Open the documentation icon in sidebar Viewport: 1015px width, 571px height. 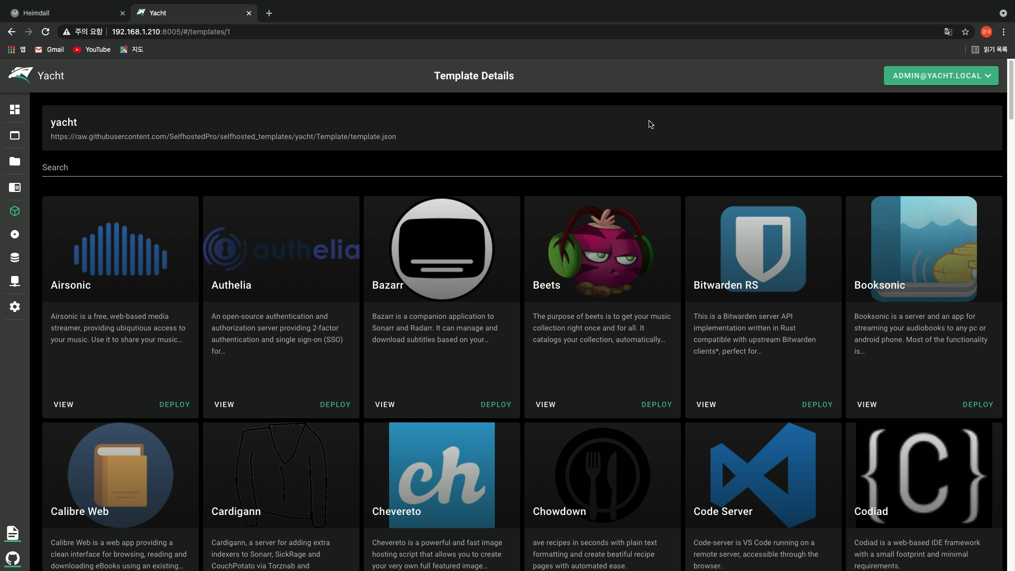pyautogui.click(x=13, y=532)
